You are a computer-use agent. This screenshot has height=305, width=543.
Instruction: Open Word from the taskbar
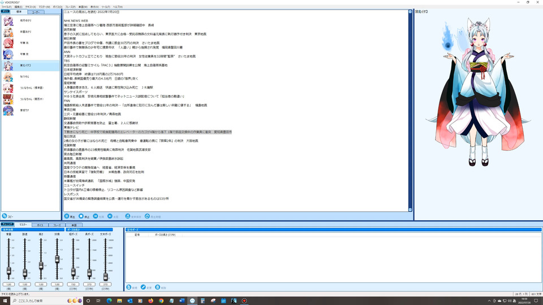(182, 300)
